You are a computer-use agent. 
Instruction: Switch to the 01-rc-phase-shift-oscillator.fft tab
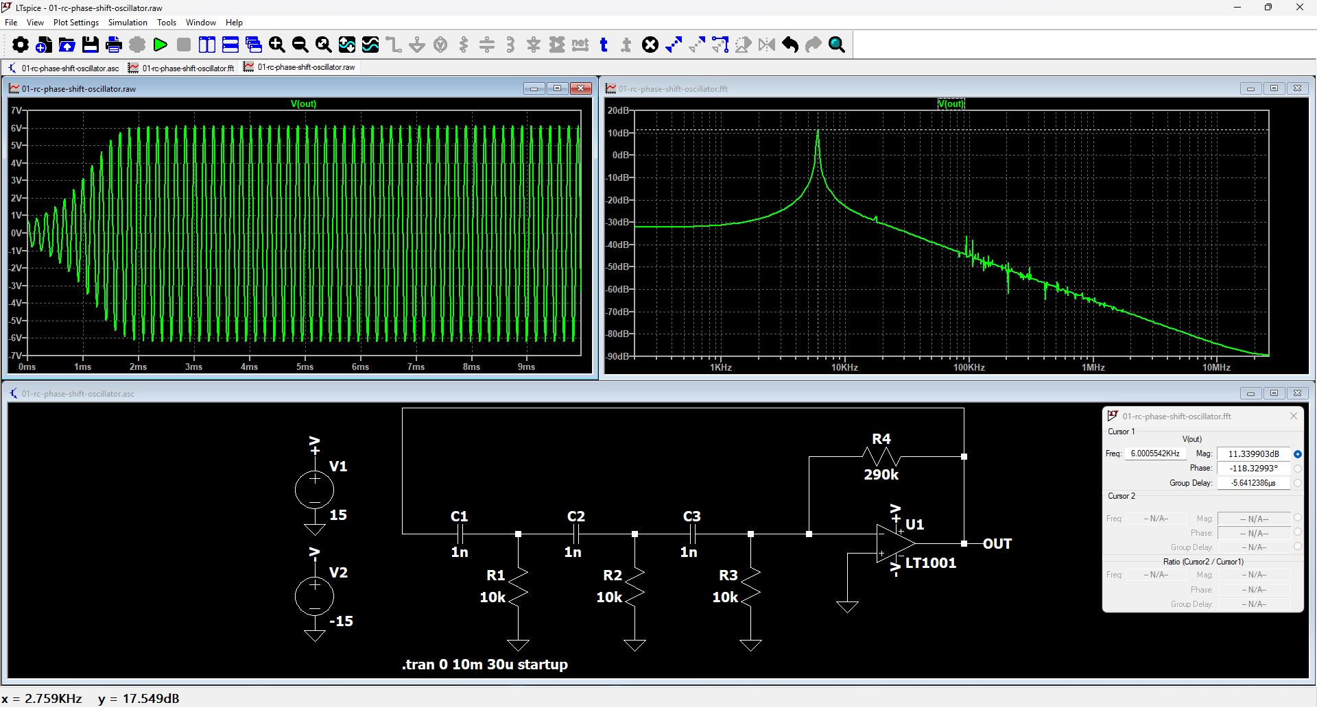pyautogui.click(x=182, y=68)
